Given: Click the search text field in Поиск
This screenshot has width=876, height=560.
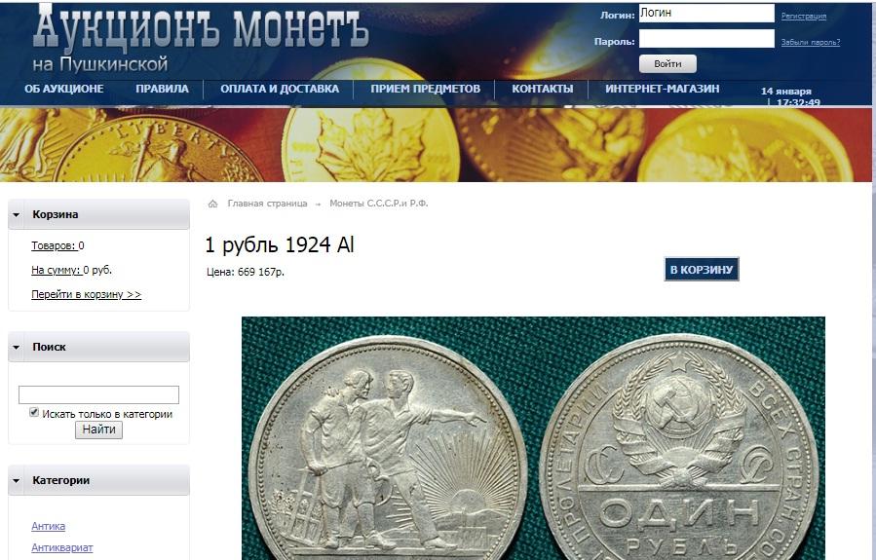Looking at the screenshot, I should tap(98, 394).
